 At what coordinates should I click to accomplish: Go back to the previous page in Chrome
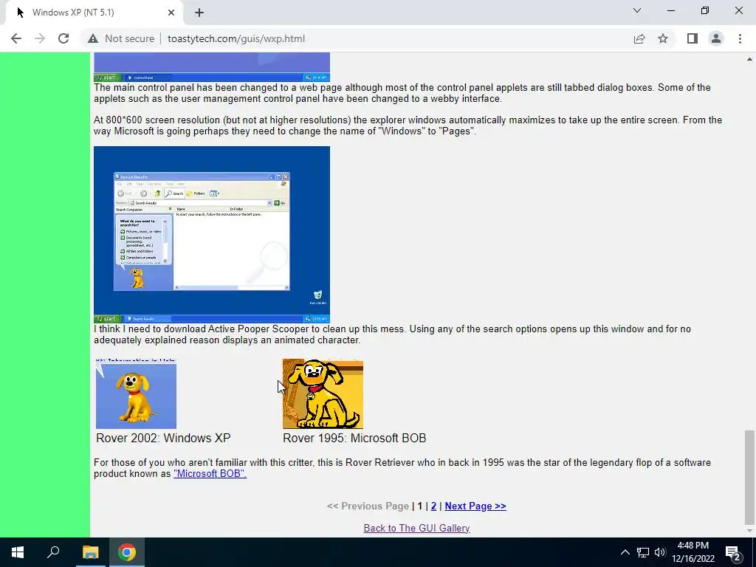(x=16, y=38)
